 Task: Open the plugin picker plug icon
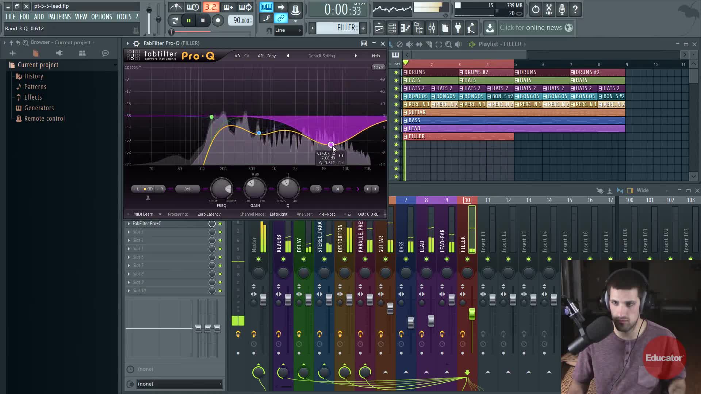(458, 28)
